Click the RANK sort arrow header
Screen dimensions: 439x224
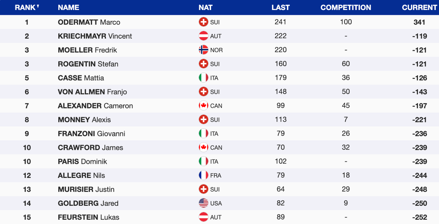(x=38, y=6)
